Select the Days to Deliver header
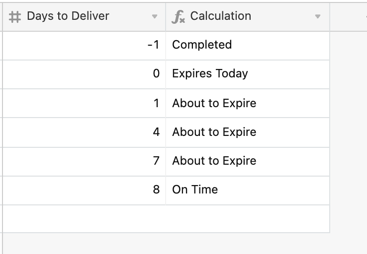 (x=84, y=17)
